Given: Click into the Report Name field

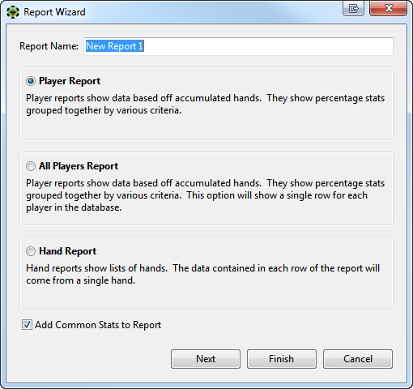Looking at the screenshot, I should pos(238,46).
